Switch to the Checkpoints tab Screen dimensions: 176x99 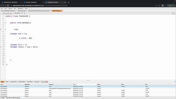pos(13,82)
